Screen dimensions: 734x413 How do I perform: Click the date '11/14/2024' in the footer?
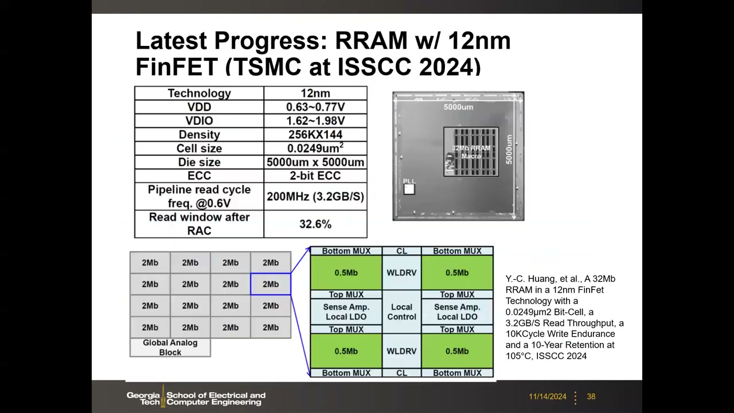click(548, 396)
